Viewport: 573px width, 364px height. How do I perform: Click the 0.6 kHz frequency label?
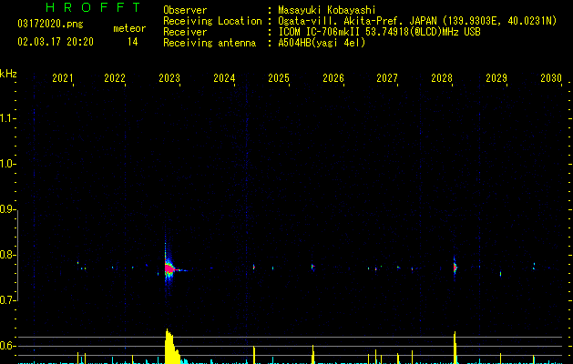[7, 346]
